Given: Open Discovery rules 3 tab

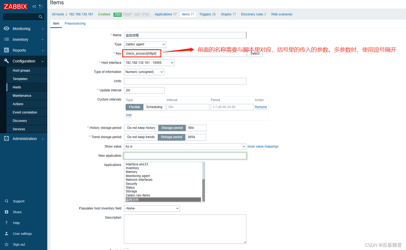Looking at the screenshot, I should (253, 14).
